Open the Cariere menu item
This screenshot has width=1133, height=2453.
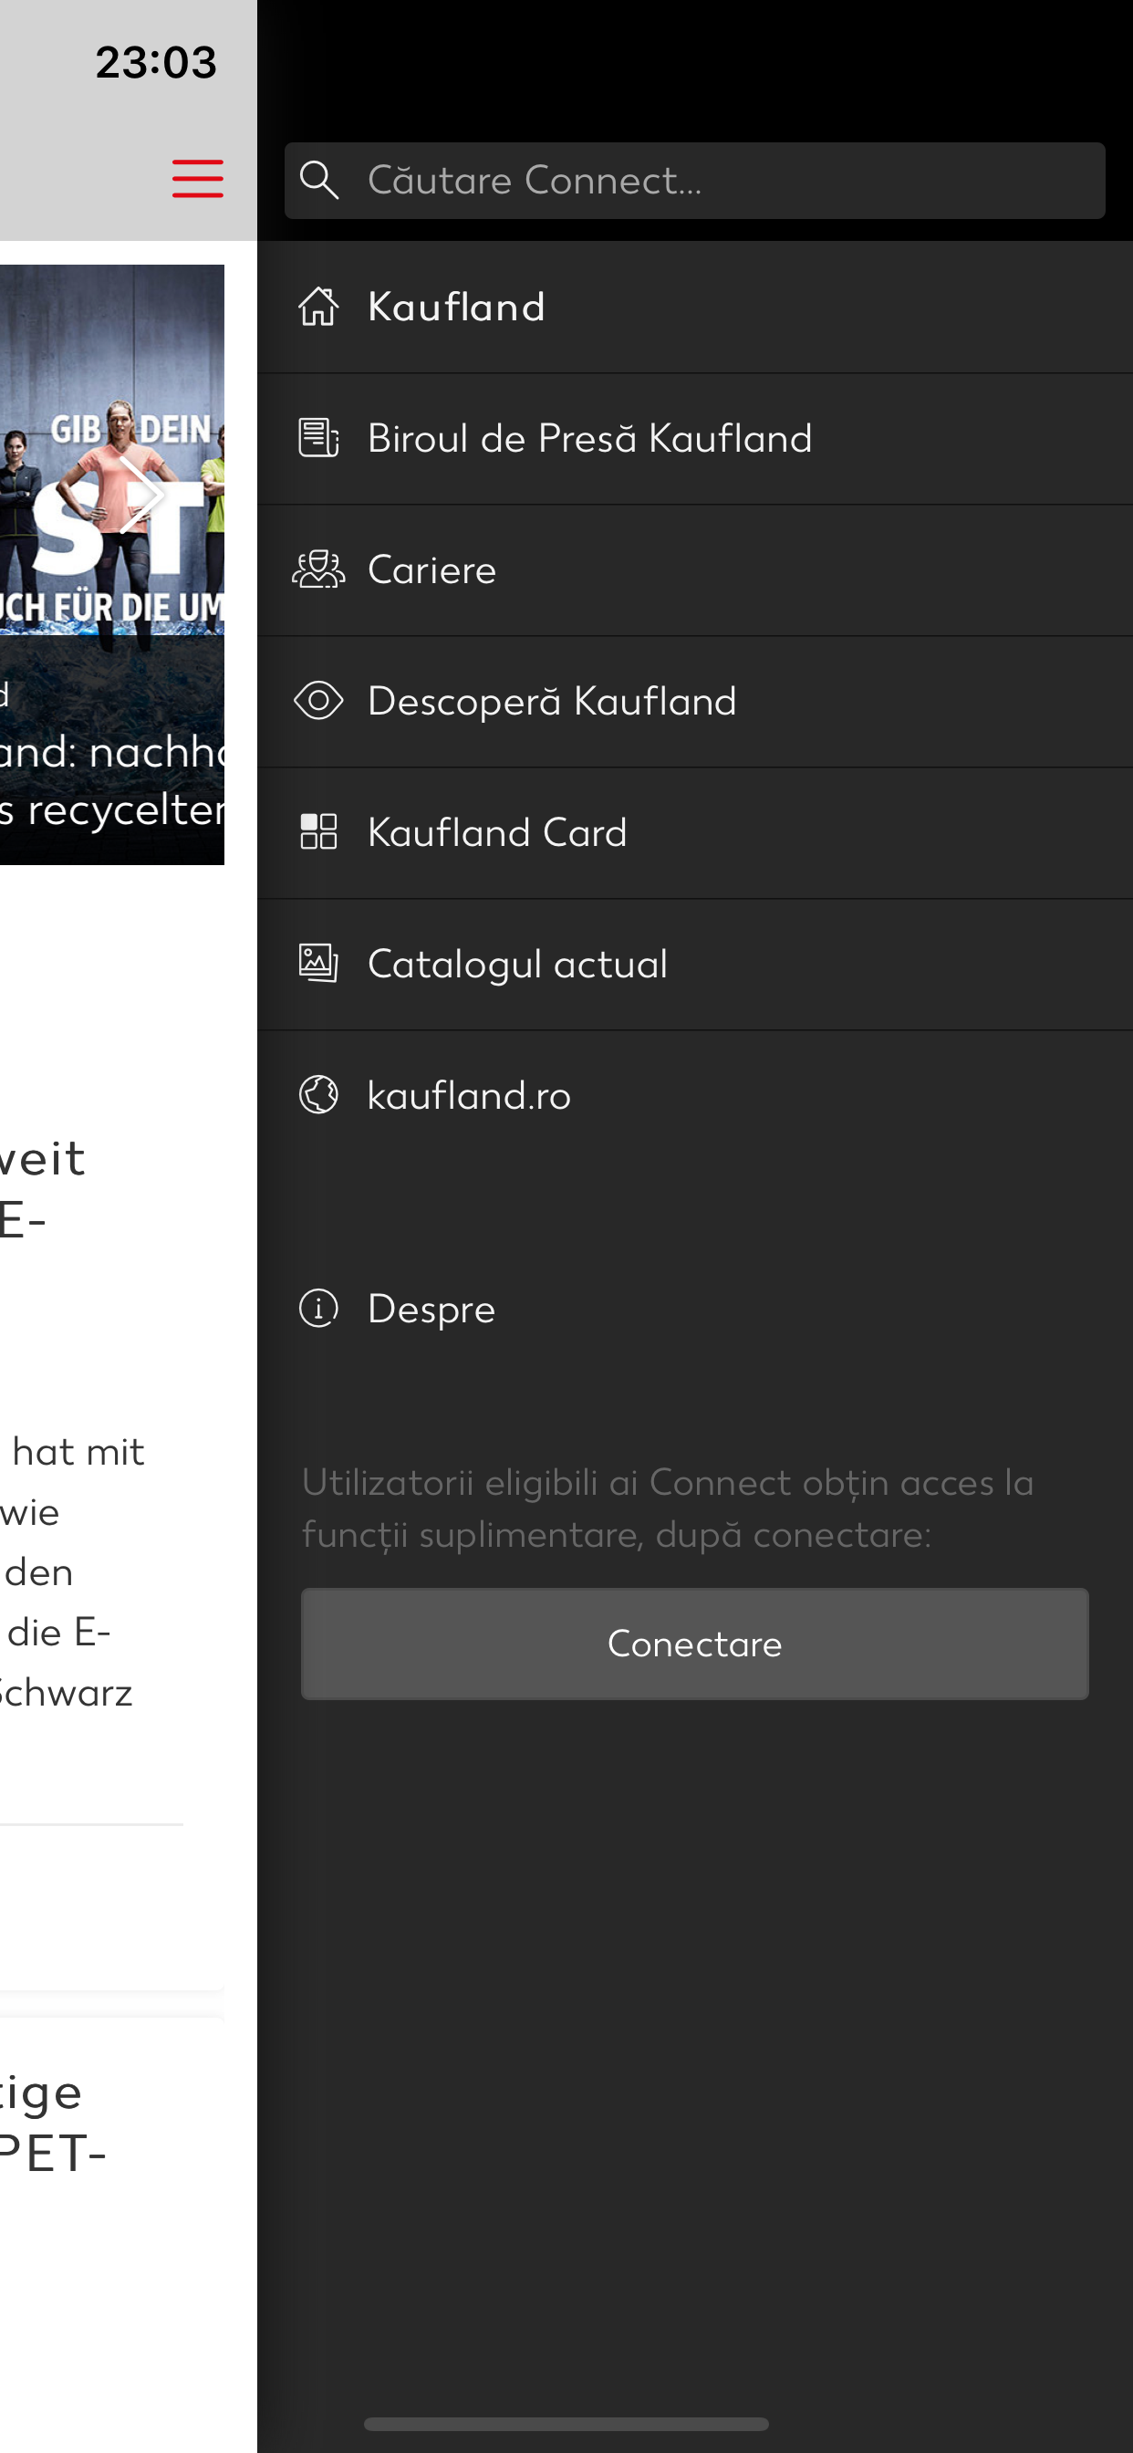(694, 569)
